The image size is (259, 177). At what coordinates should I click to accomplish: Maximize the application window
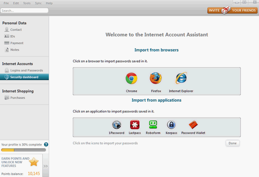pyautogui.click(x=244, y=2)
